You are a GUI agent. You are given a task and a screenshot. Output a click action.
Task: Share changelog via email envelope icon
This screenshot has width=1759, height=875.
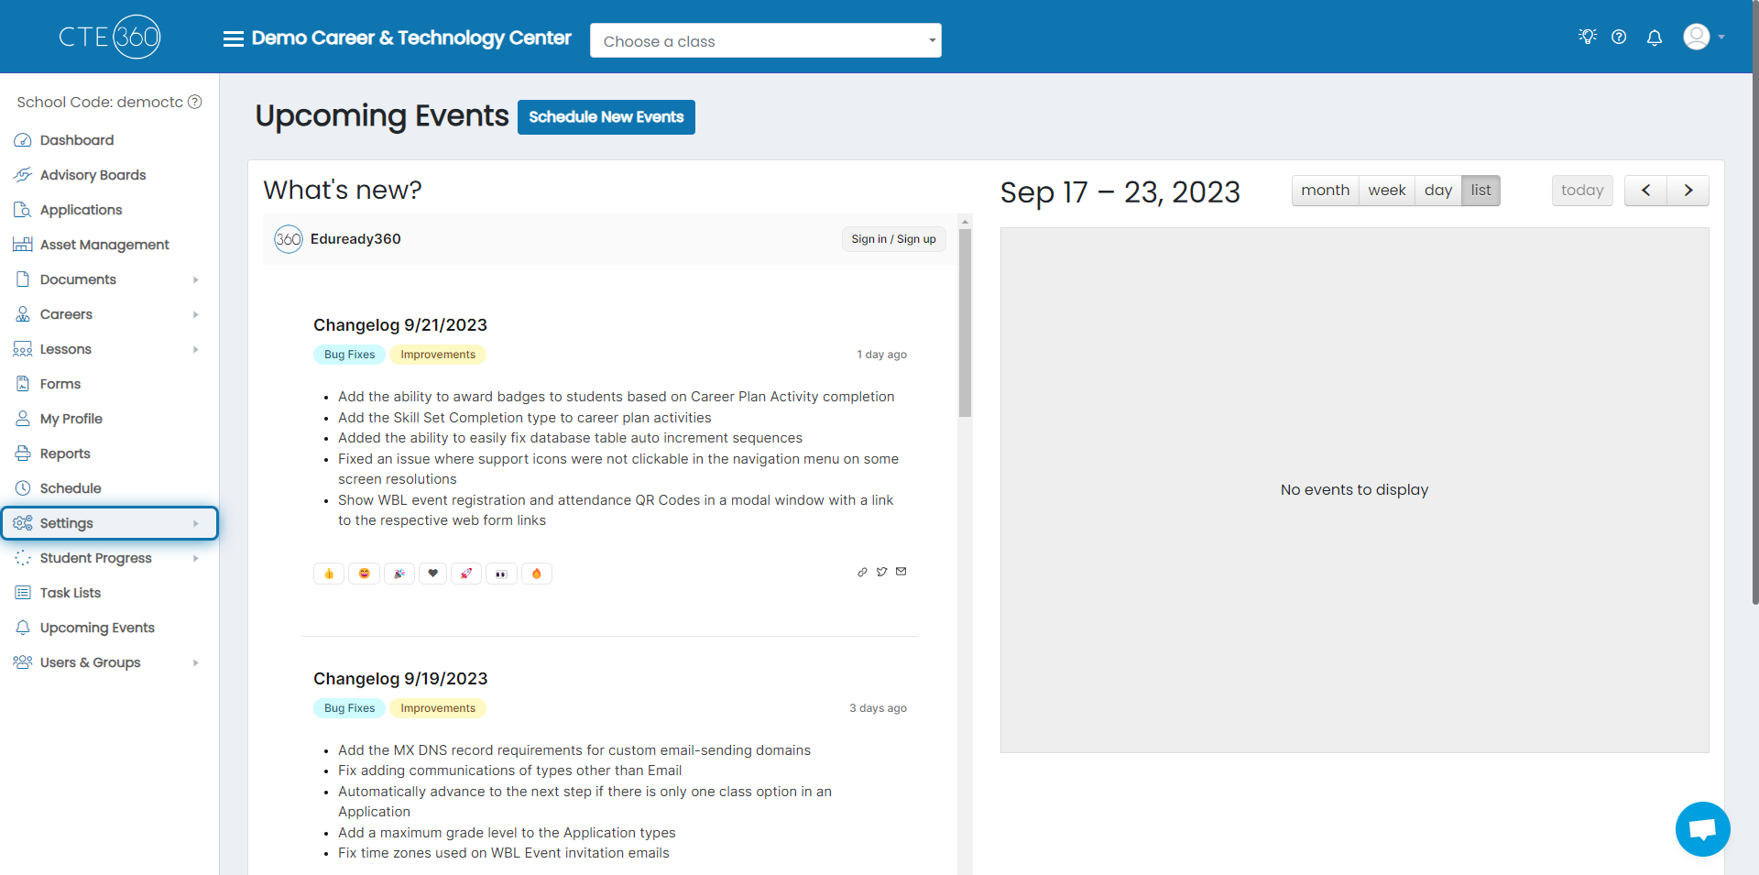901,572
